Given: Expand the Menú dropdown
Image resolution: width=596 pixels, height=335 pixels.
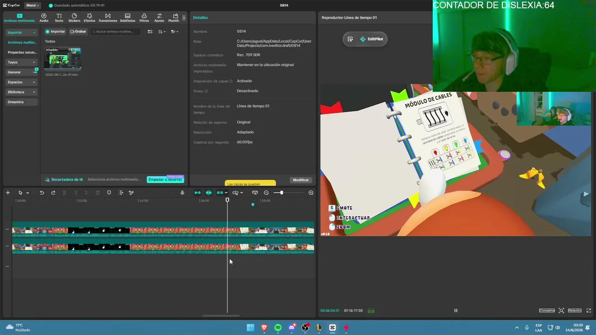Looking at the screenshot, I should tap(33, 5).
